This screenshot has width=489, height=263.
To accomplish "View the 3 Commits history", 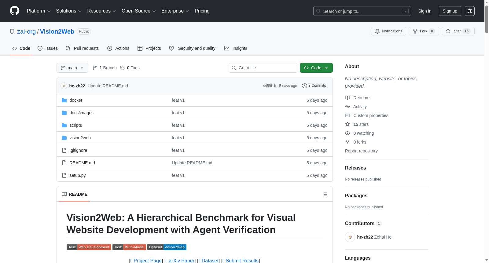I will (314, 86).
